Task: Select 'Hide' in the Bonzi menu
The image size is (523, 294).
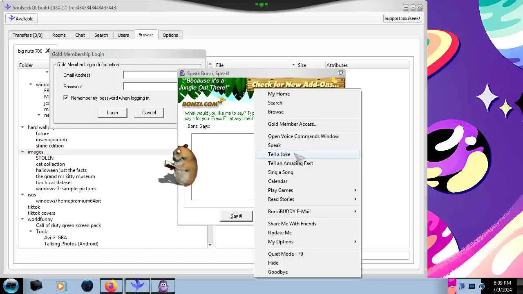Action: pyautogui.click(x=307, y=263)
